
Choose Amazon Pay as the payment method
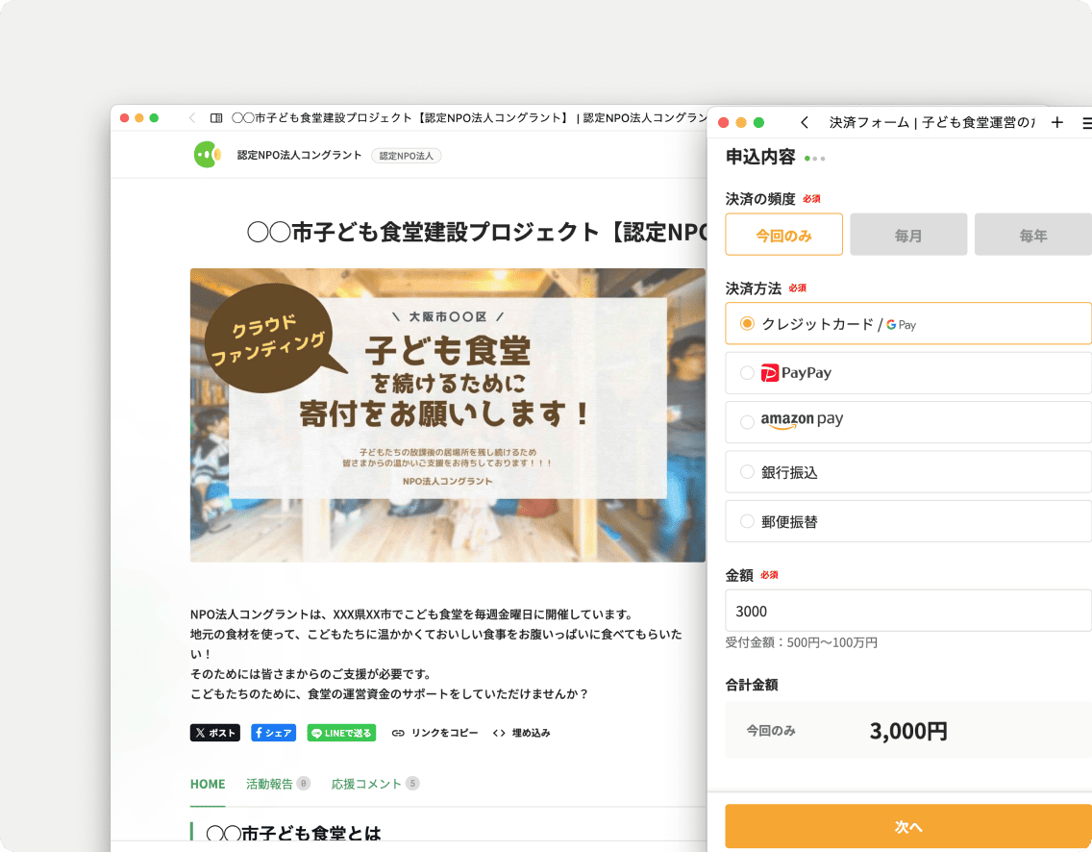(x=747, y=422)
